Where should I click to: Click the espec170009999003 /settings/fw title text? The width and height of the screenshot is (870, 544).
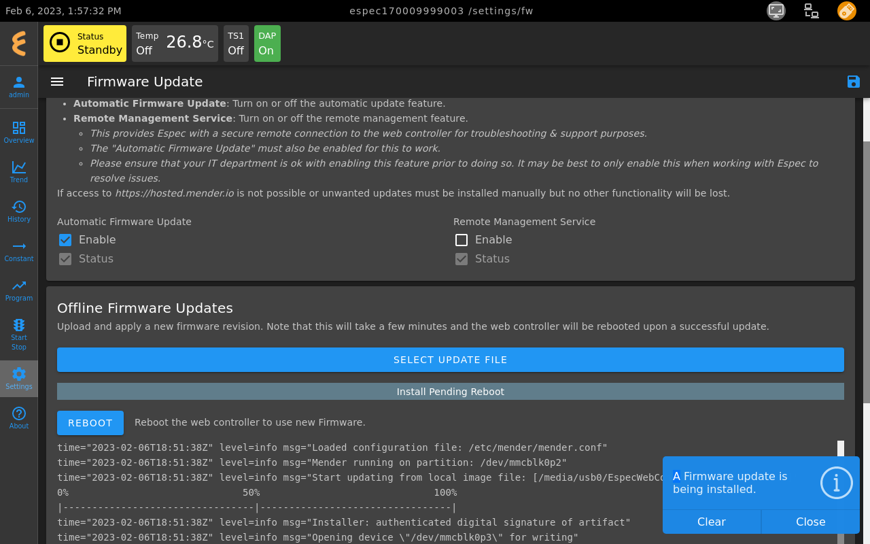pos(441,11)
